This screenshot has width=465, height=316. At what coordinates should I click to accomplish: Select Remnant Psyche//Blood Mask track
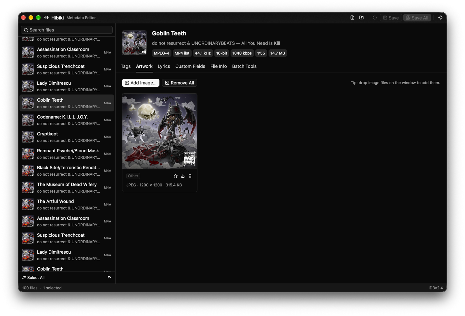coord(67,154)
